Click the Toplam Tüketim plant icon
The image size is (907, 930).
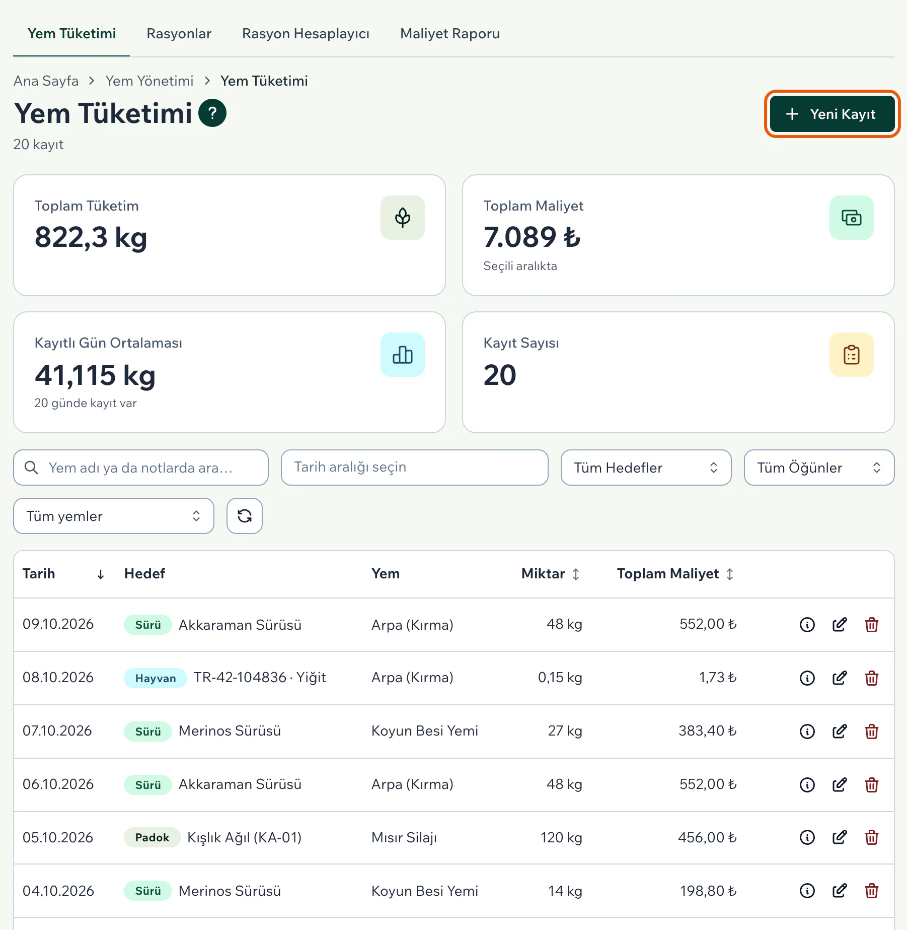pos(403,218)
